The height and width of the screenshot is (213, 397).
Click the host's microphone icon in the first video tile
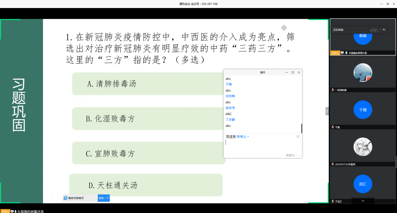tap(346, 53)
